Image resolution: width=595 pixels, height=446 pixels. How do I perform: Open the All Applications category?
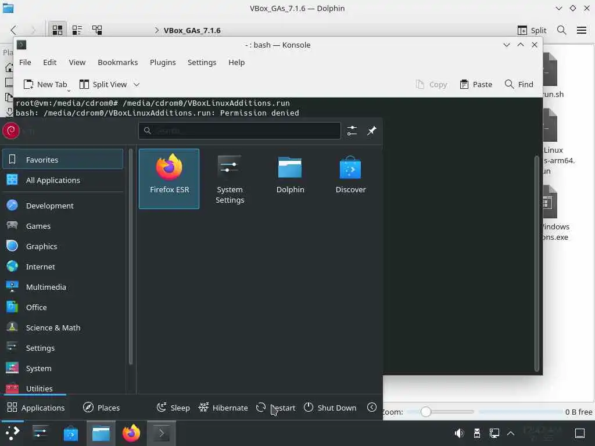63,180
